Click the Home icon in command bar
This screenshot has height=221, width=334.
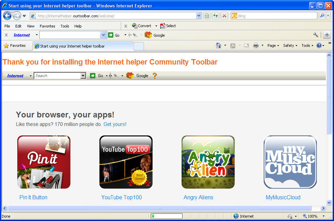(219, 45)
